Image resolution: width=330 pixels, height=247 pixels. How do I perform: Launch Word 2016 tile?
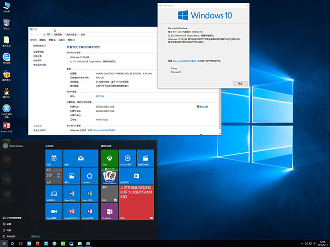pos(72,193)
